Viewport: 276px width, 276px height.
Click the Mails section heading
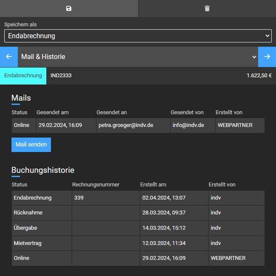coord(21,98)
